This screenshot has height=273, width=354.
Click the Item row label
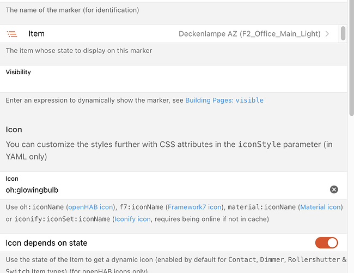36,34
